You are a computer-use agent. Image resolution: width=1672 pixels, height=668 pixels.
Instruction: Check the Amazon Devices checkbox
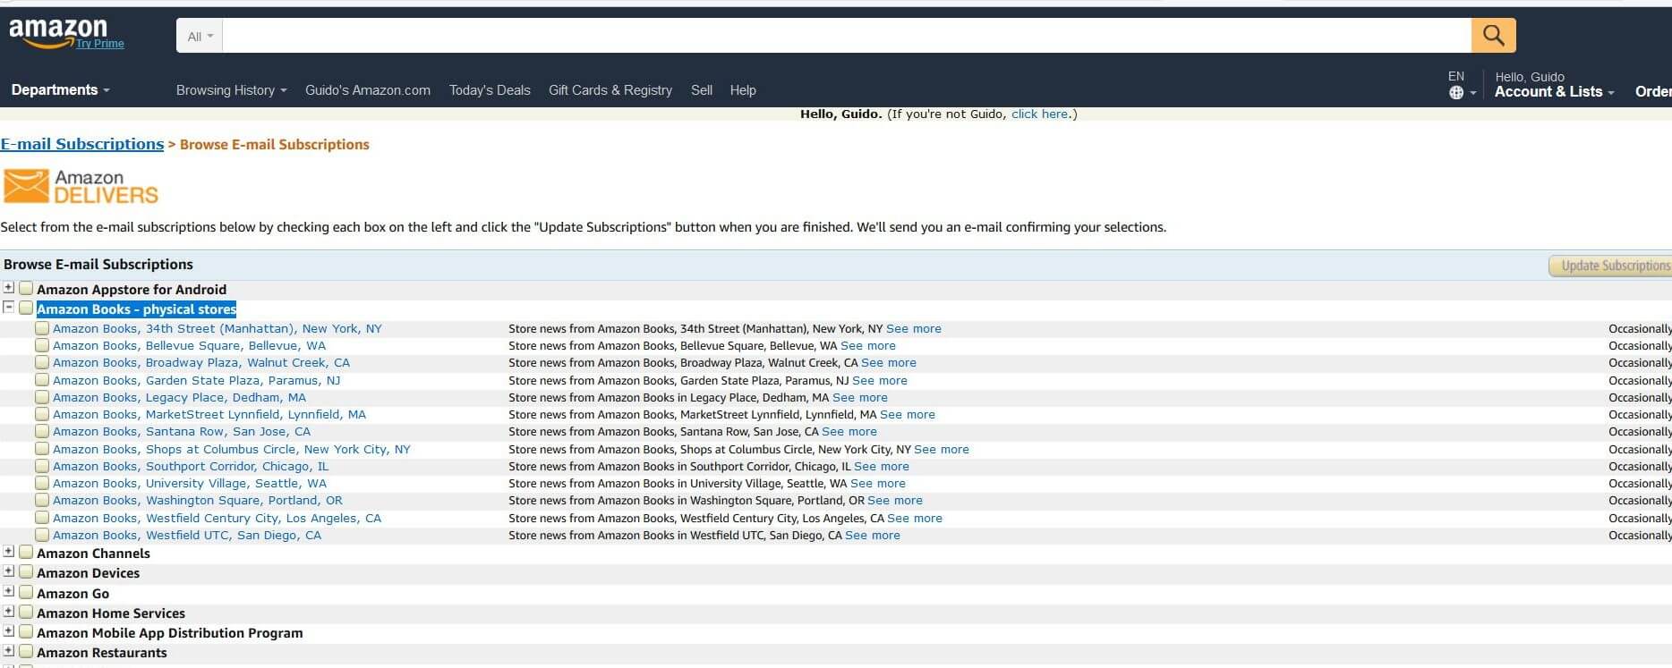pyautogui.click(x=26, y=572)
